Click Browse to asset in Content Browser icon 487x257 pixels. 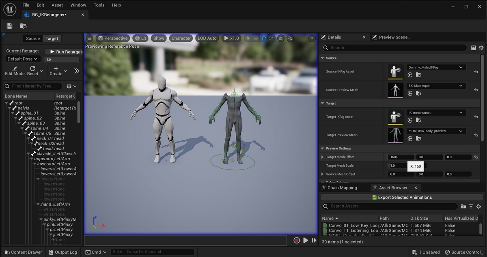tap(24, 26)
